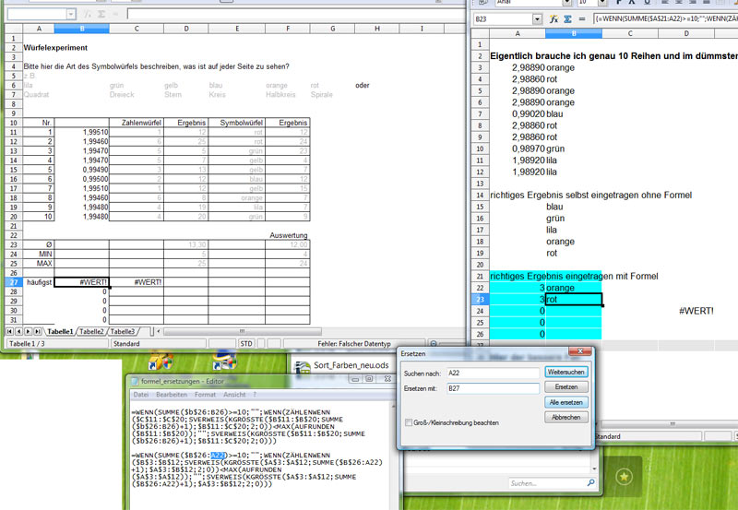
Task: Select cell B23 containing 'rot' in right spreadsheet
Action: pyautogui.click(x=574, y=299)
